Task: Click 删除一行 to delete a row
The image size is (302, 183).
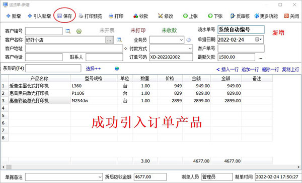Action: 270,69
